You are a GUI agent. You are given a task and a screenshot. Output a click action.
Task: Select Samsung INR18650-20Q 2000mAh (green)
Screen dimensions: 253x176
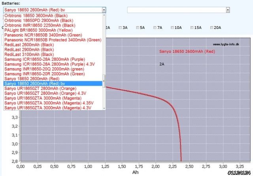(x=53, y=69)
